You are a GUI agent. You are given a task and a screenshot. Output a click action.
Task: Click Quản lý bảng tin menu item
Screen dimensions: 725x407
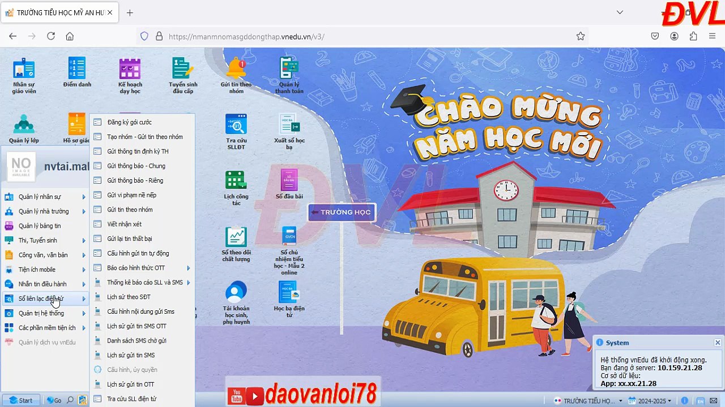pos(45,226)
